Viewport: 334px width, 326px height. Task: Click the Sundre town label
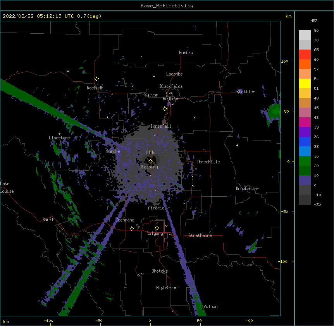(113, 151)
